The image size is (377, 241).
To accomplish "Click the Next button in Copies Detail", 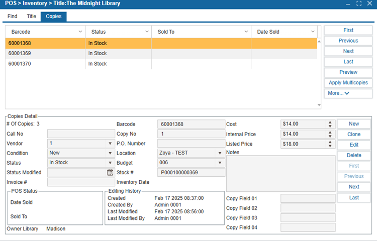I will pos(354,187).
